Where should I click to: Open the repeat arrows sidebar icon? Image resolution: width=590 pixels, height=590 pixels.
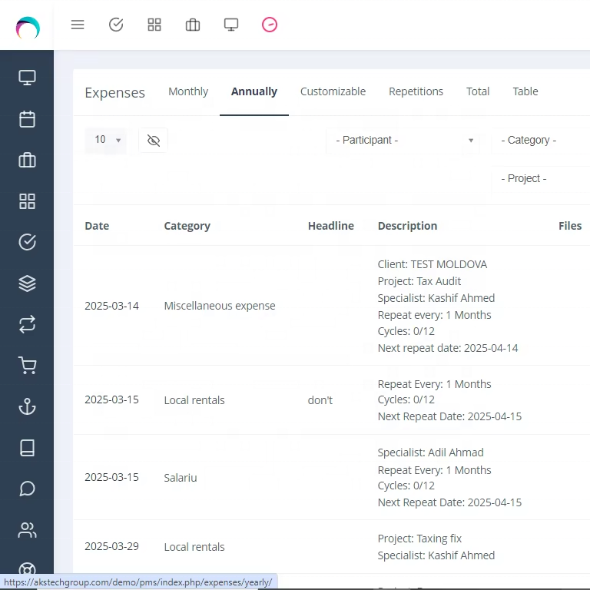27,325
